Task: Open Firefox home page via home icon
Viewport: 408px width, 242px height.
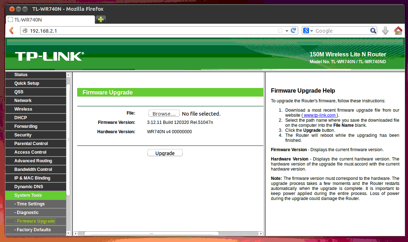Action: click(398, 31)
